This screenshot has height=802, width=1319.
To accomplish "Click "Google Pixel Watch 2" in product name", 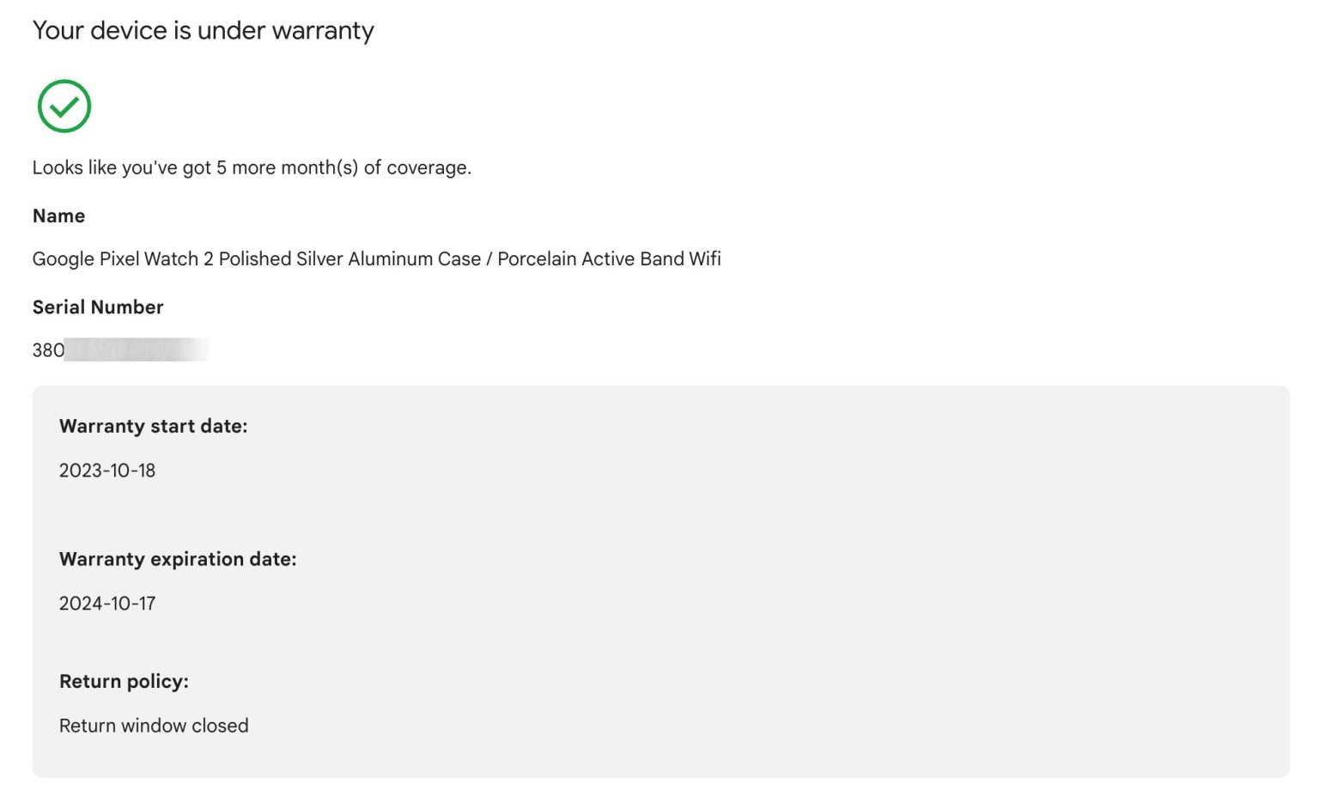I will 123,259.
